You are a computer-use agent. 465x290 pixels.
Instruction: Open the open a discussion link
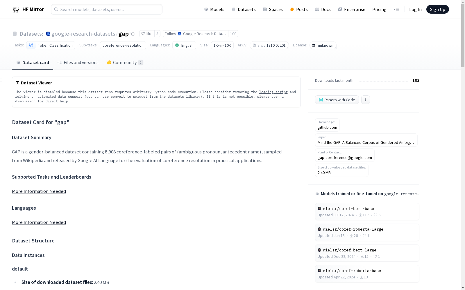(x=277, y=97)
